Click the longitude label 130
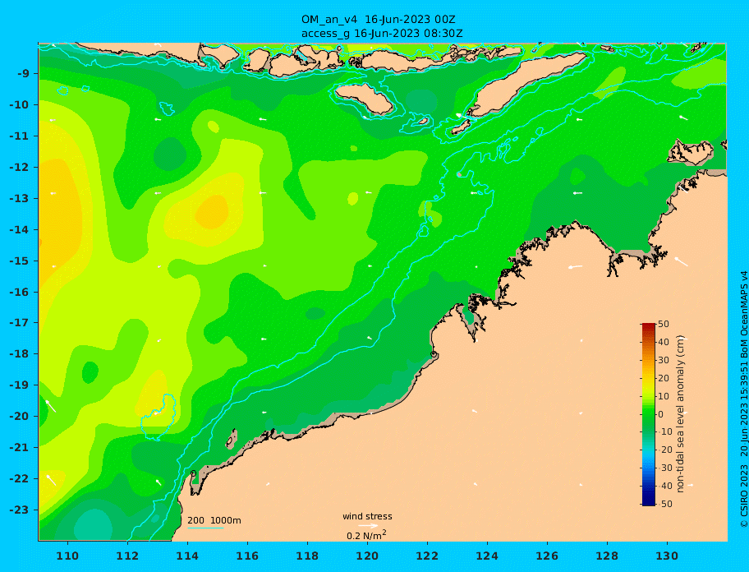749x572 pixels. click(667, 556)
